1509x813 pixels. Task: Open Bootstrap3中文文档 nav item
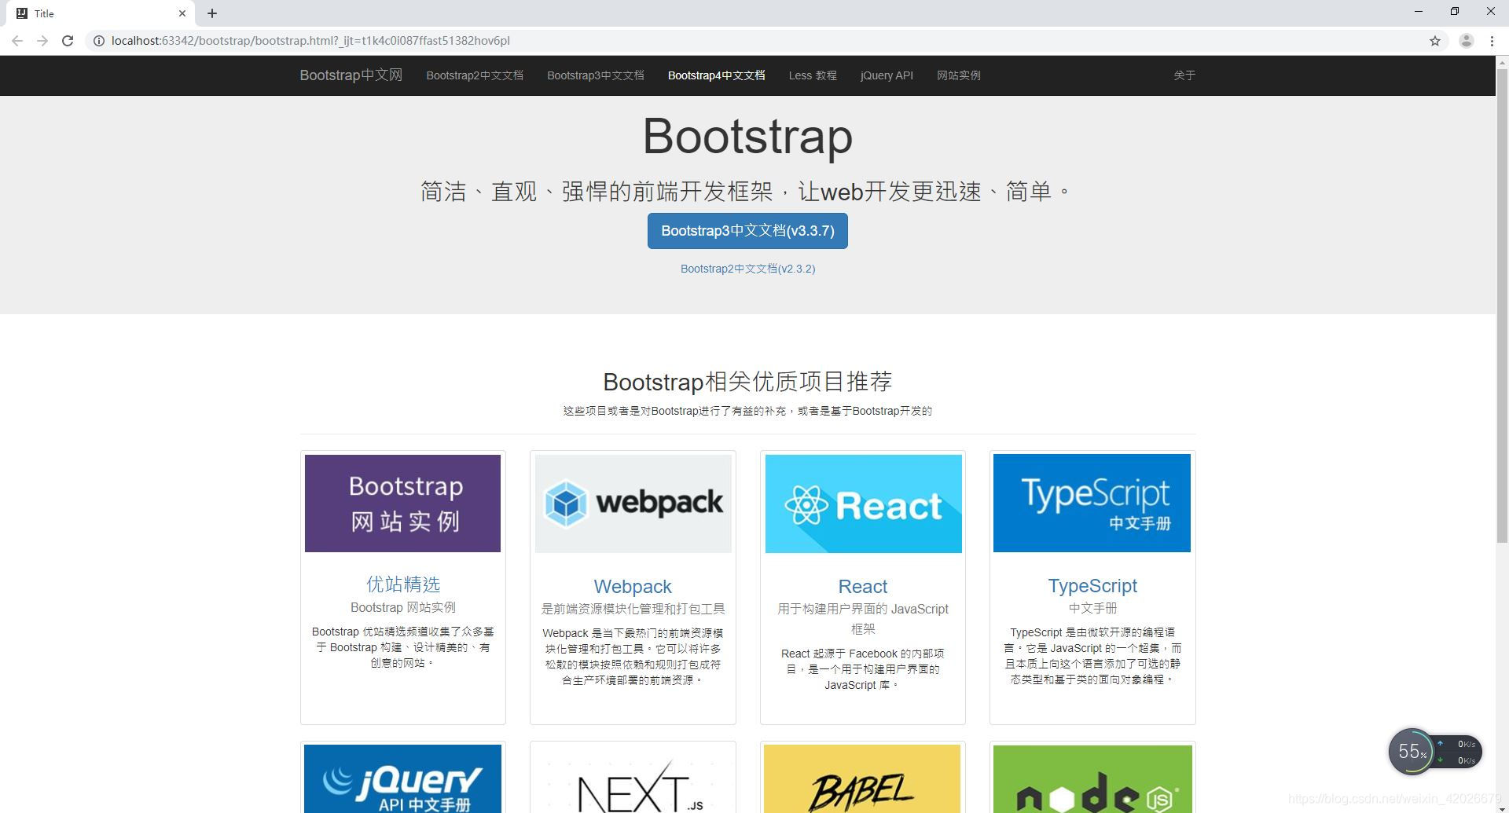click(x=596, y=75)
